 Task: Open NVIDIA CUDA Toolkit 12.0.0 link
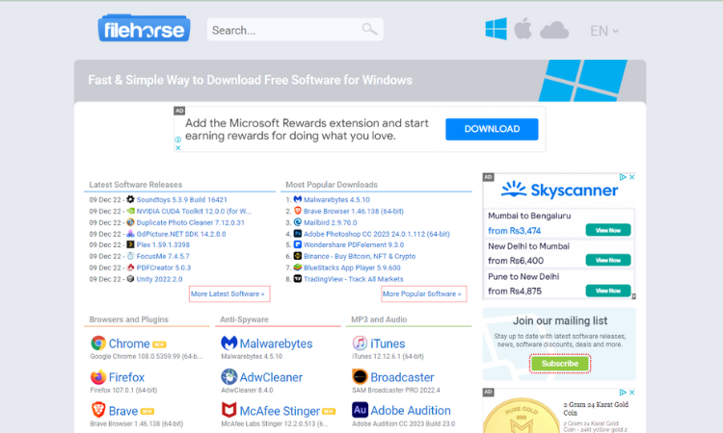[x=194, y=212]
